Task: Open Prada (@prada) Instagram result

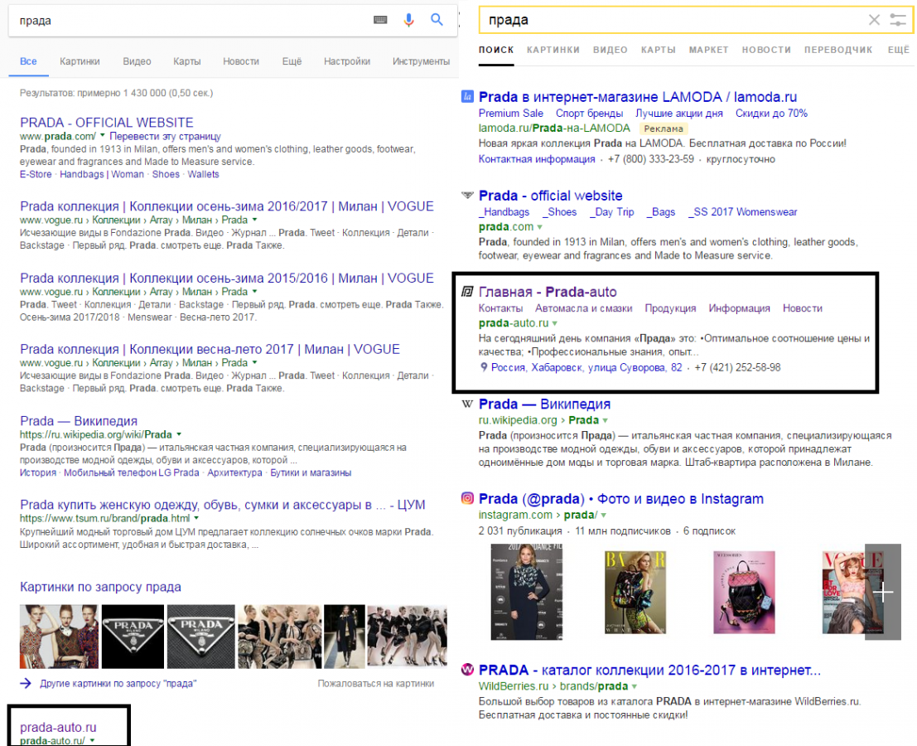Action: (x=621, y=498)
